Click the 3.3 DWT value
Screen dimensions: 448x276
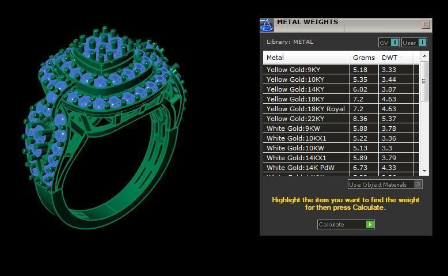[x=387, y=148]
